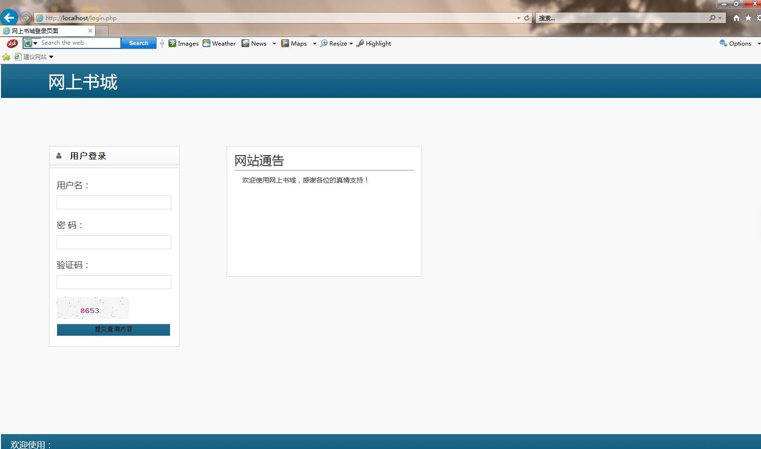The width and height of the screenshot is (761, 449).
Task: Open Images from the Ask toolbar
Action: coord(183,43)
